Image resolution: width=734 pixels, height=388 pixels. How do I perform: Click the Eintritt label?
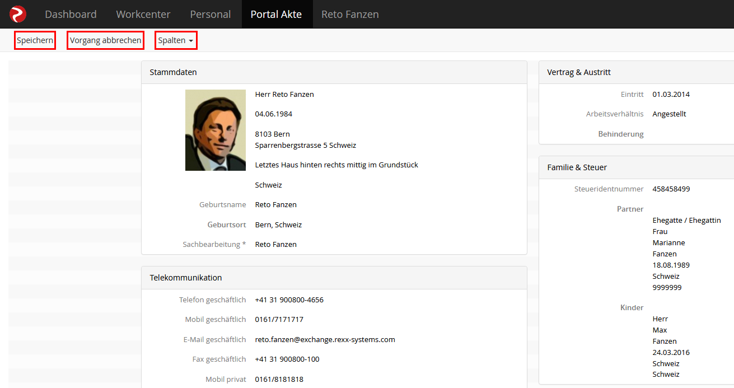pyautogui.click(x=632, y=94)
